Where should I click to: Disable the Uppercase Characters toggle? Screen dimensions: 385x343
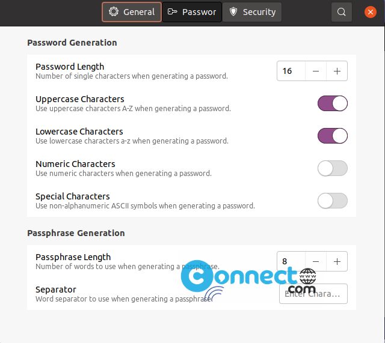pos(333,103)
